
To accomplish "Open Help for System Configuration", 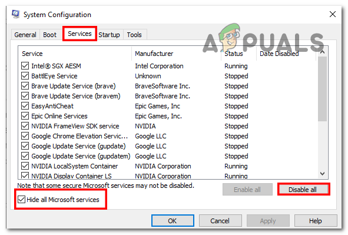I will (316, 221).
